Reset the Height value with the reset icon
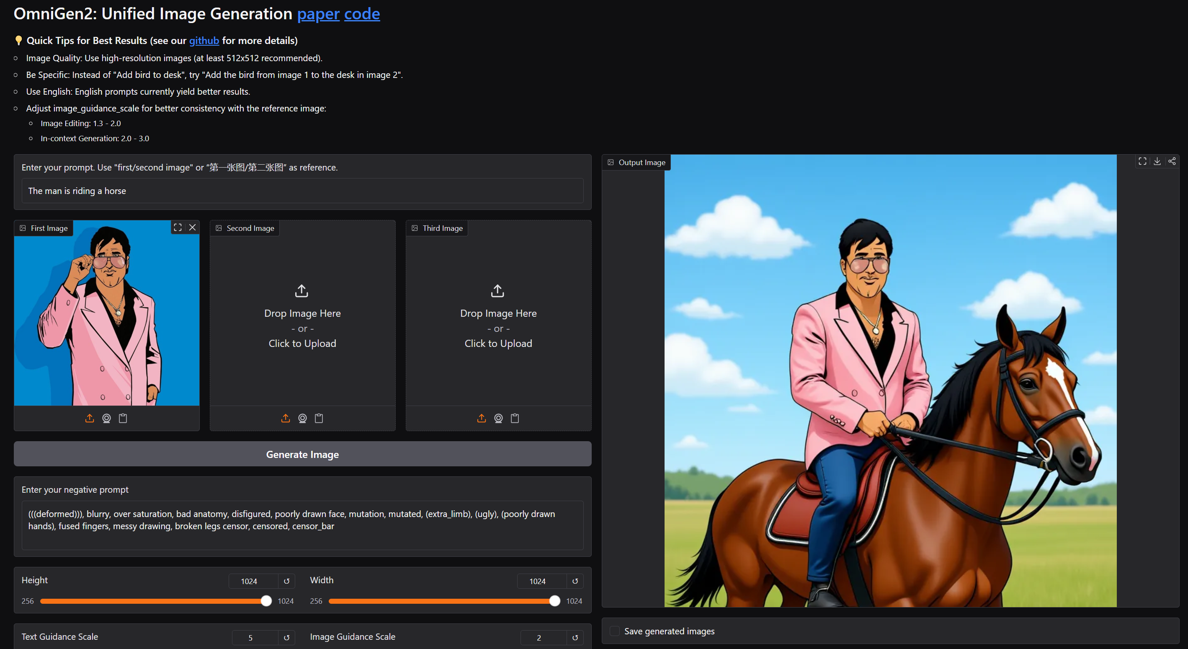Viewport: 1188px width, 649px height. (286, 581)
